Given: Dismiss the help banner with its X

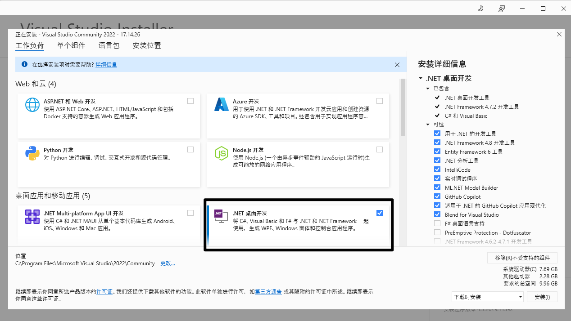Looking at the screenshot, I should [397, 65].
